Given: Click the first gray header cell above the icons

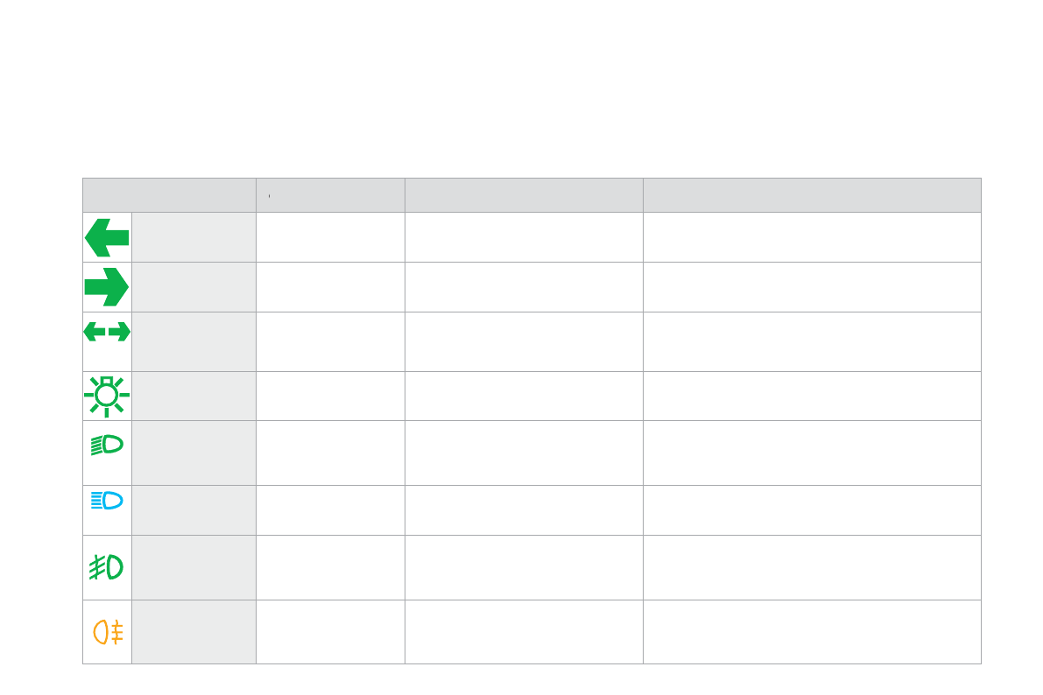Looking at the screenshot, I should tap(169, 195).
